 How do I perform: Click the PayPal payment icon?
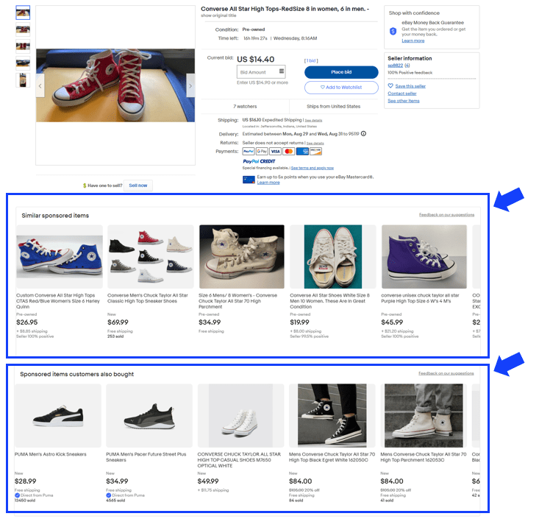click(249, 152)
